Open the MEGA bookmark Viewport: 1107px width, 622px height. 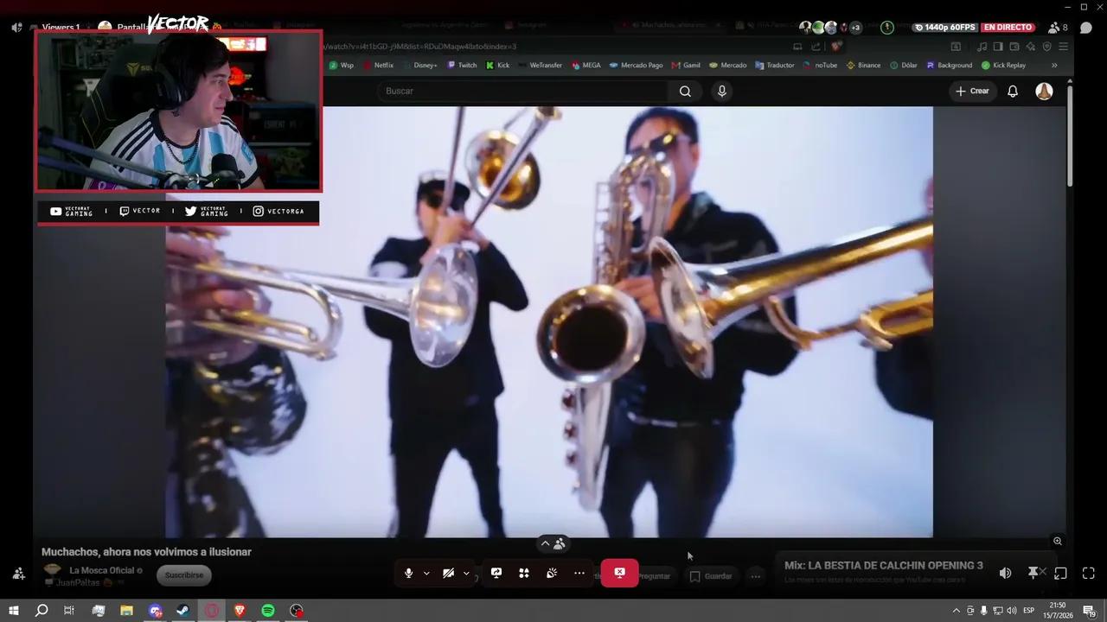point(585,65)
